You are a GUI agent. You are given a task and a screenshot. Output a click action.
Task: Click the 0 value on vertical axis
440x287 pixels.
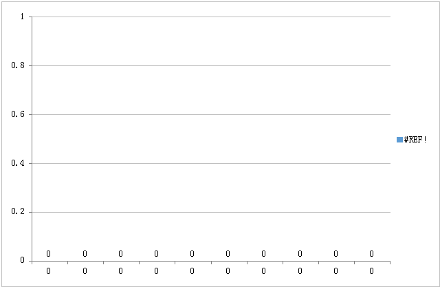[x=23, y=261]
